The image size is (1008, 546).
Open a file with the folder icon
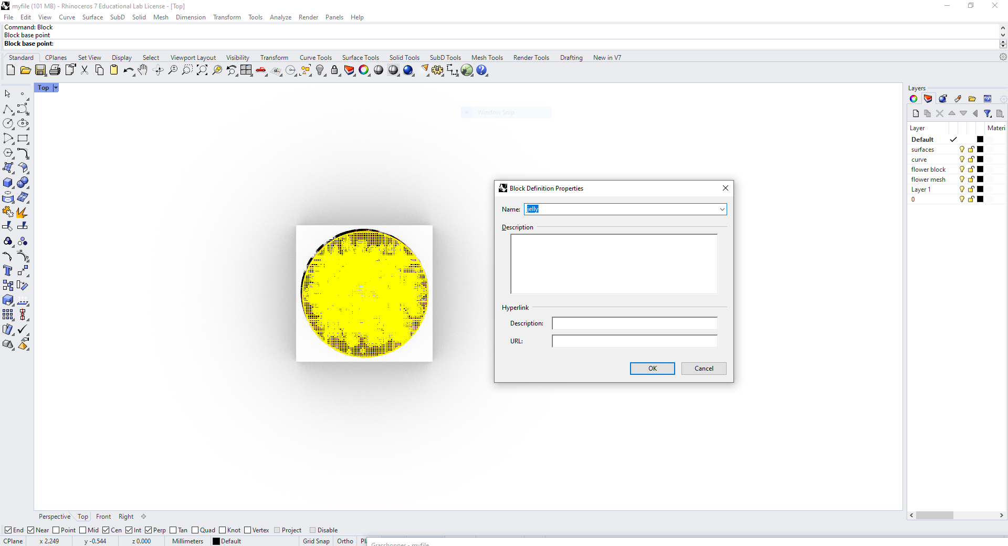(25, 70)
